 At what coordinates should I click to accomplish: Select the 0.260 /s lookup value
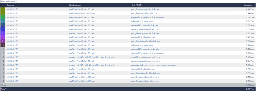[250, 45]
